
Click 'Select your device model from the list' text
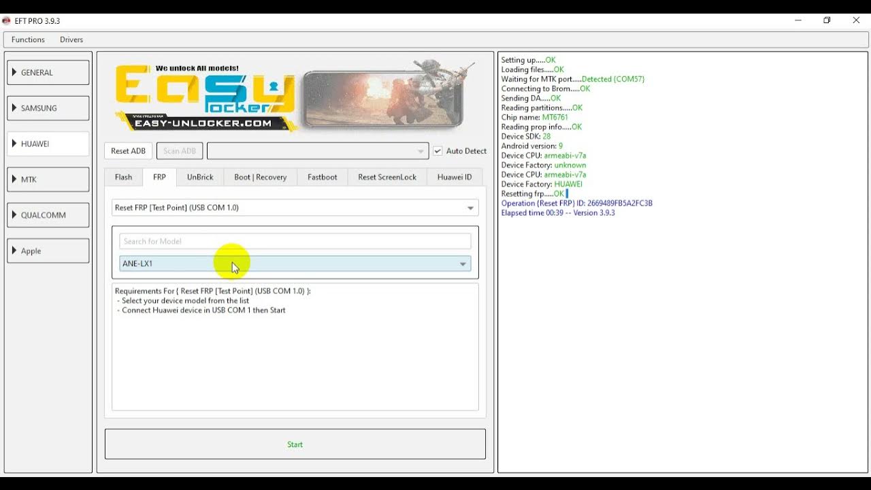click(x=185, y=300)
